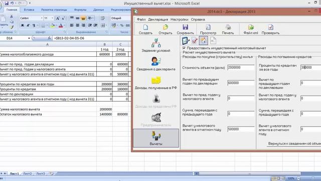Open the borders dropdown arrow

[47, 25]
